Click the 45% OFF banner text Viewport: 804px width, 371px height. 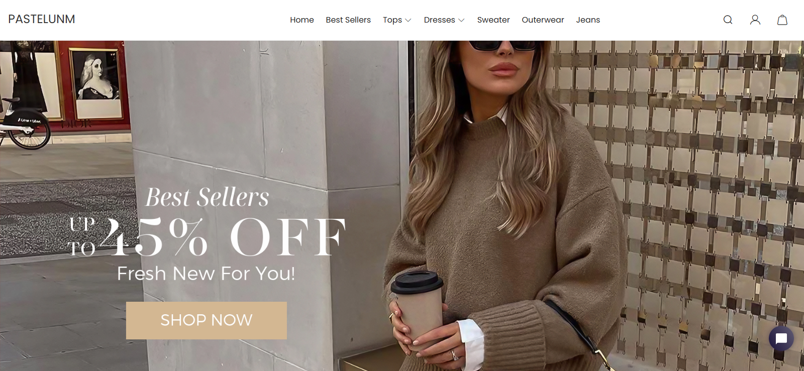(x=225, y=237)
